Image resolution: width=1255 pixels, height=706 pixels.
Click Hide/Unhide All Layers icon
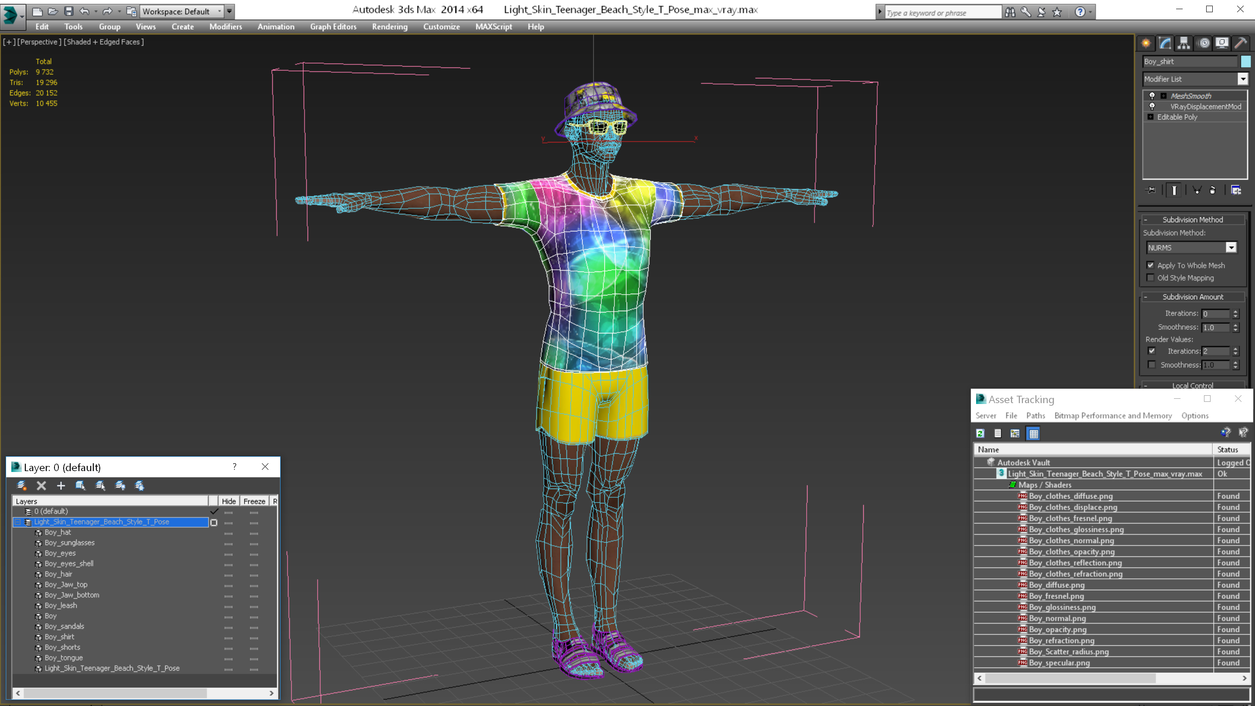click(120, 485)
